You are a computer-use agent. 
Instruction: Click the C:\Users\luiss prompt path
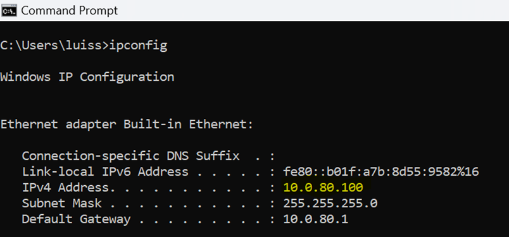point(51,46)
